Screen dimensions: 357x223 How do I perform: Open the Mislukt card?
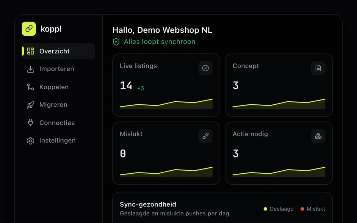166,153
